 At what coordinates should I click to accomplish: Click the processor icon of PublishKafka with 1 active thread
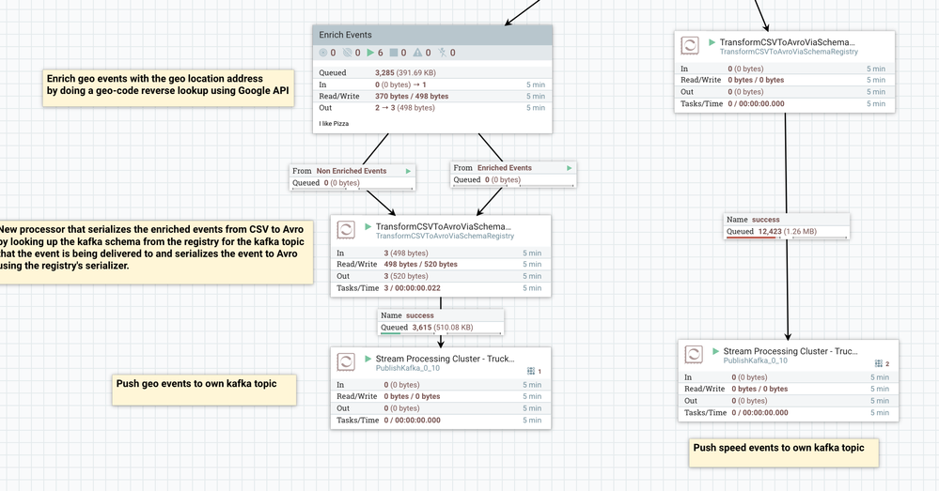pos(346,361)
